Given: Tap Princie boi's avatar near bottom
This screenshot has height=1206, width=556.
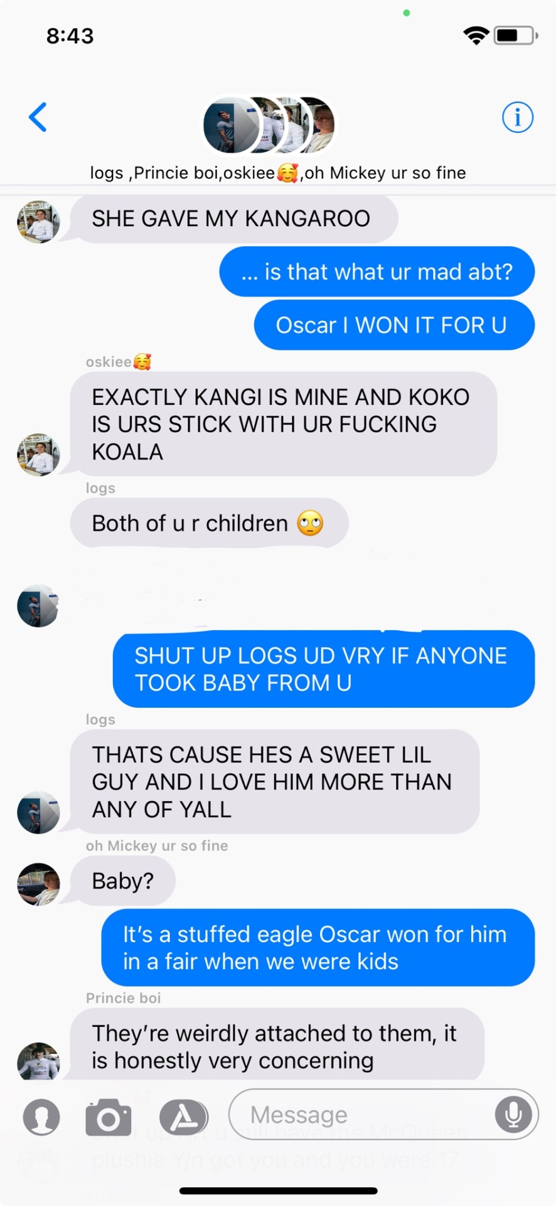Looking at the screenshot, I should pyautogui.click(x=38, y=1062).
